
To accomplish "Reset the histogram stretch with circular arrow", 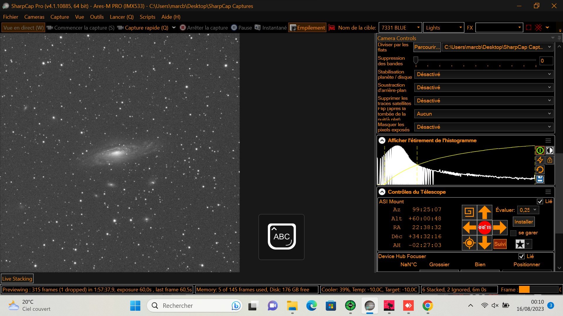I will (x=540, y=170).
